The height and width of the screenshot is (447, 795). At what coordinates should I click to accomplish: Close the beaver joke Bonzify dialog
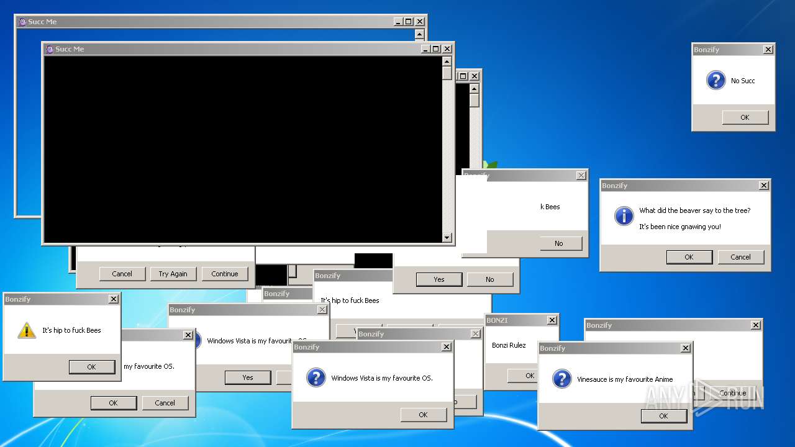[x=764, y=186]
